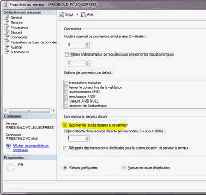Select Valeurs en cours d'exécution radio button

124,168
